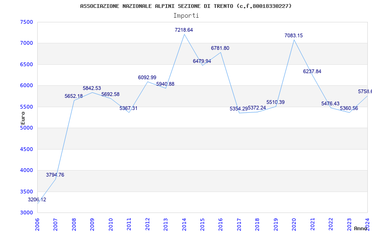Screen dimensions: 372x233
Task: Select data label 5360.56
Action: click(349, 109)
